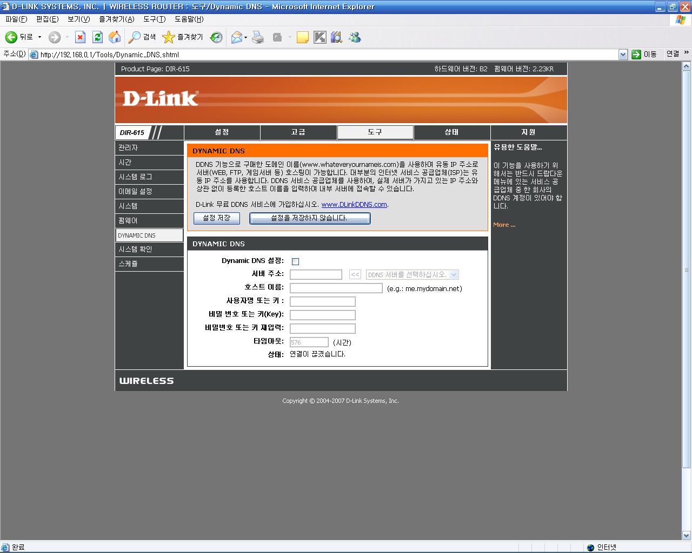Stop page loading with red X icon
This screenshot has width=692, height=553.
click(x=80, y=37)
